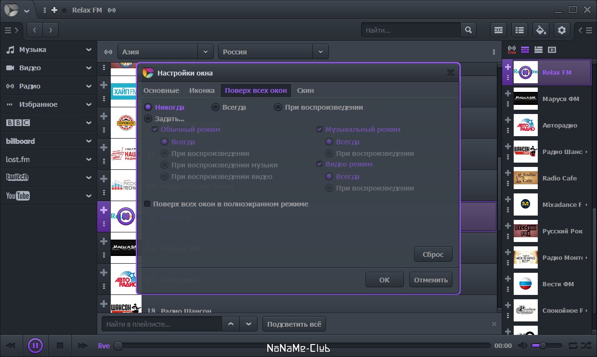Toggle the panel layout icon next to list view
This screenshot has height=357, width=597.
tap(498, 30)
